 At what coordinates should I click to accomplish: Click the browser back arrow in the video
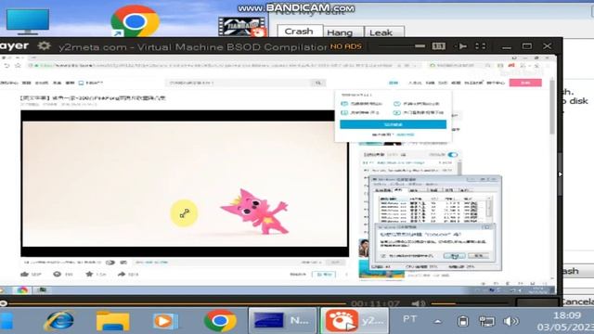[6, 66]
